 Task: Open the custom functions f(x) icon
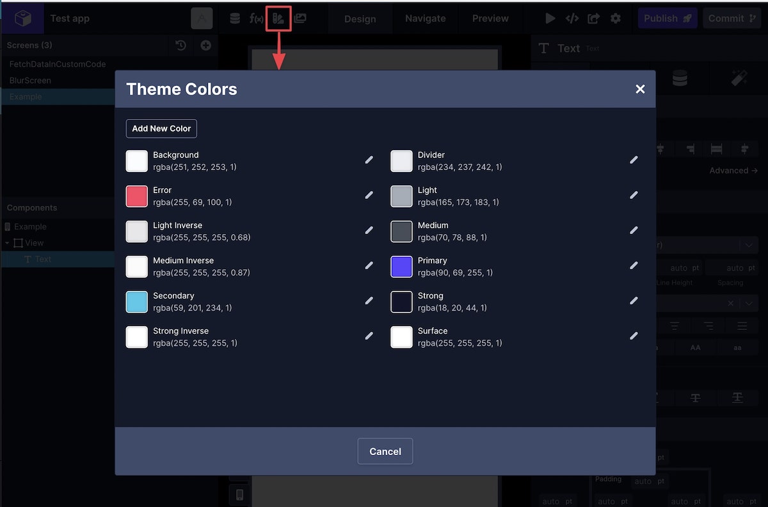click(256, 19)
